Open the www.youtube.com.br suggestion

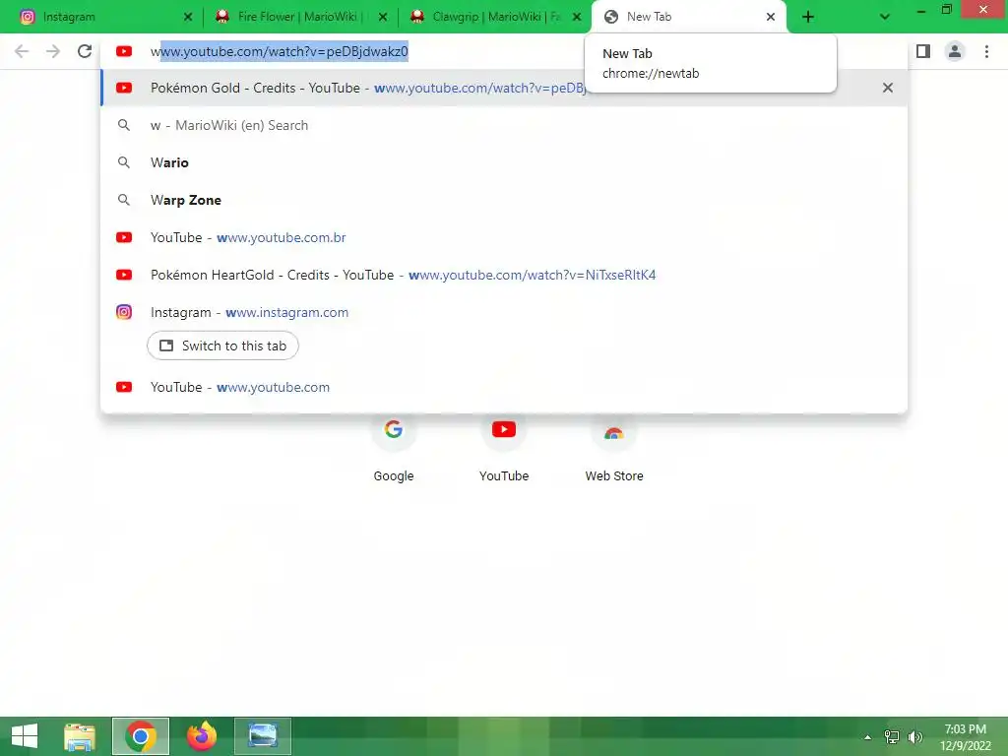[x=504, y=238]
